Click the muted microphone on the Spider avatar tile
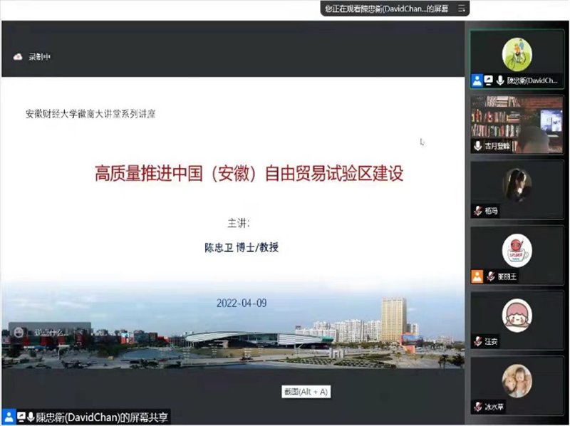 click(491, 276)
